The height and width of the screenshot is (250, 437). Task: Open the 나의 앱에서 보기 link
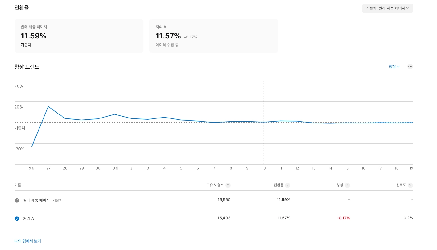pyautogui.click(x=28, y=241)
